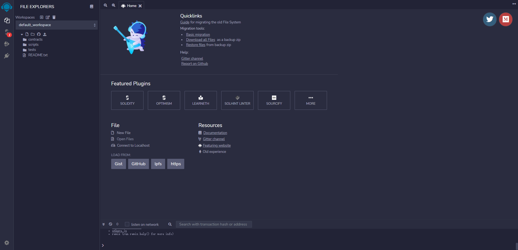Activate the Sourcify plugin

click(x=274, y=100)
